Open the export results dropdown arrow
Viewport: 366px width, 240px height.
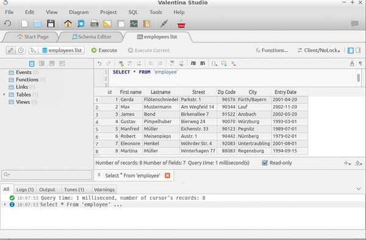tap(359, 163)
